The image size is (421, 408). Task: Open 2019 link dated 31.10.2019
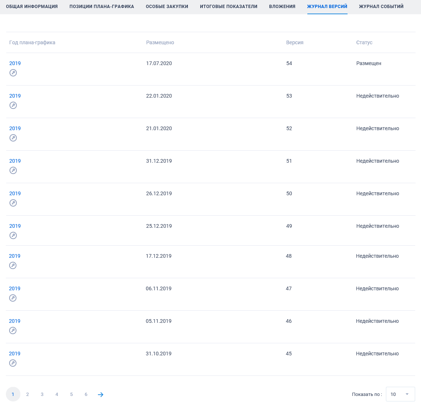pyautogui.click(x=15, y=354)
